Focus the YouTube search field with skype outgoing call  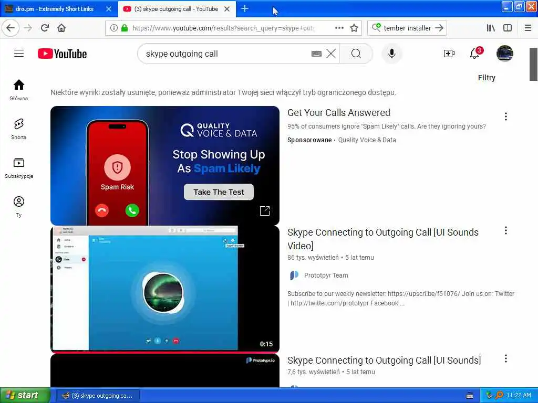tap(226, 54)
